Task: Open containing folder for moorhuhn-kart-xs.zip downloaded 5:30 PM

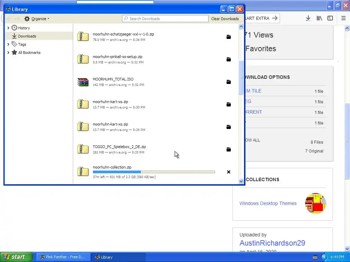Action: pos(229,104)
